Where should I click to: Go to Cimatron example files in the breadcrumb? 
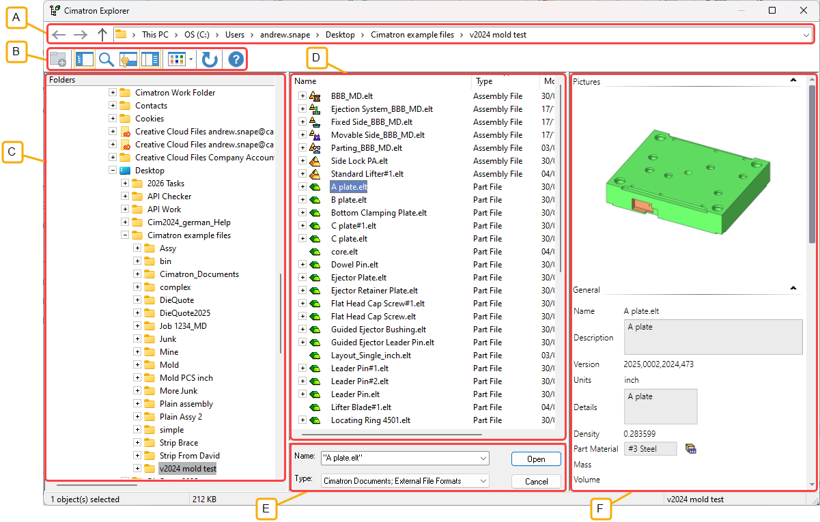click(x=412, y=35)
